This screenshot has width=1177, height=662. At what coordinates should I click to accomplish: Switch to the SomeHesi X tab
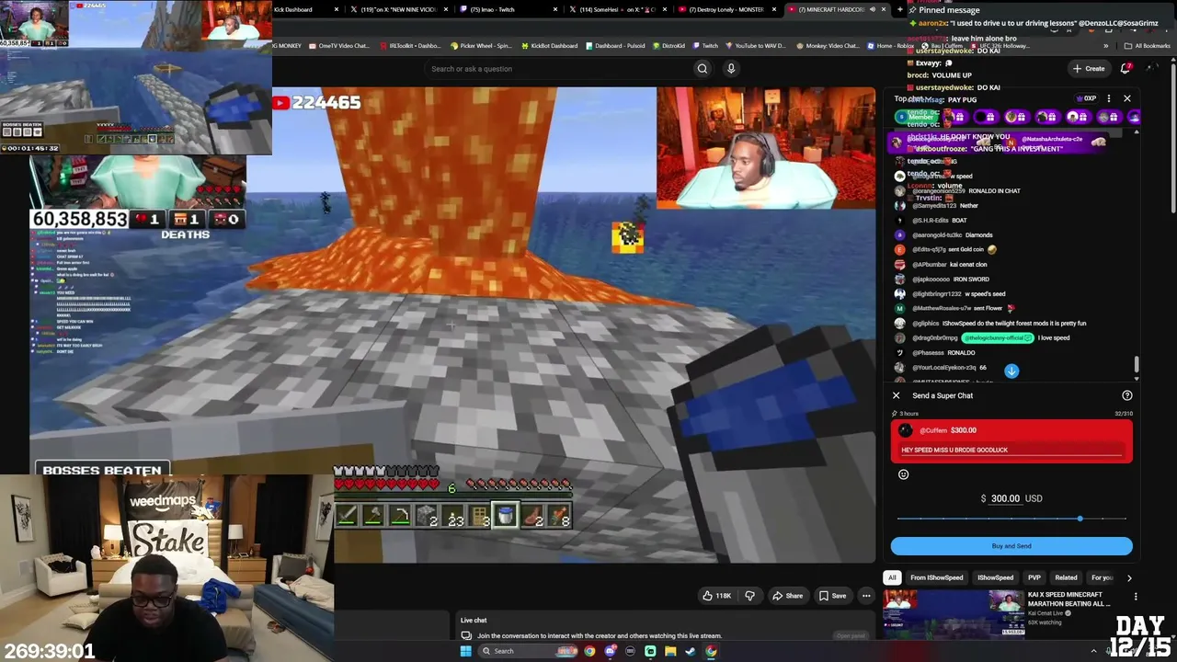621,9
